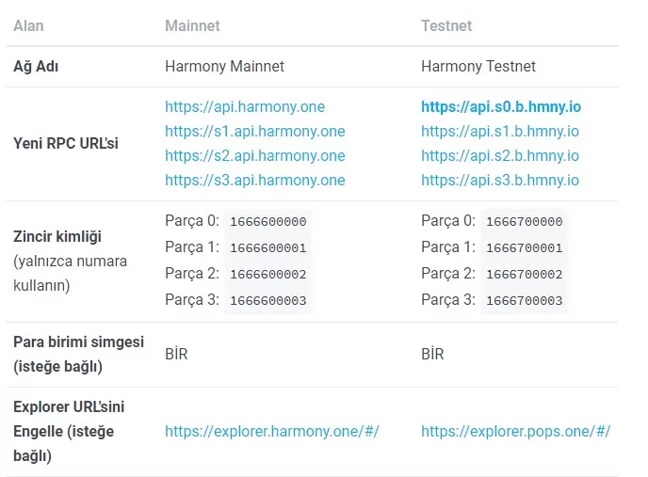Open the https://api.s1.b.hmny.io link

tap(499, 132)
